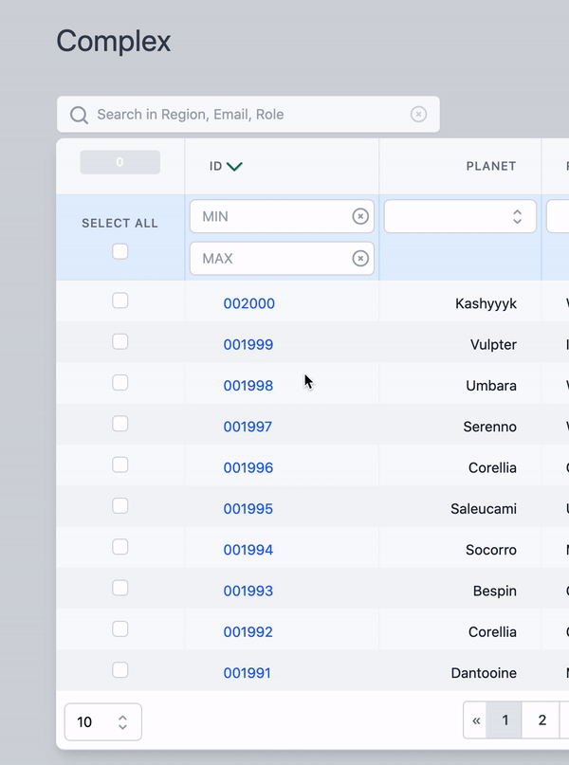Select the checkbox for the Saleucami row
569x765 pixels.
pos(119,505)
